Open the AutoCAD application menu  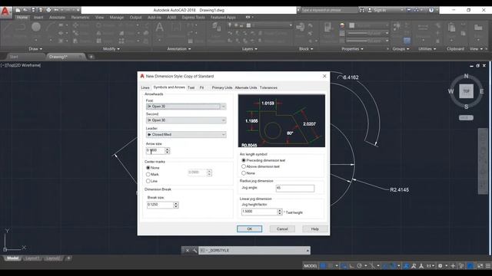click(5, 12)
